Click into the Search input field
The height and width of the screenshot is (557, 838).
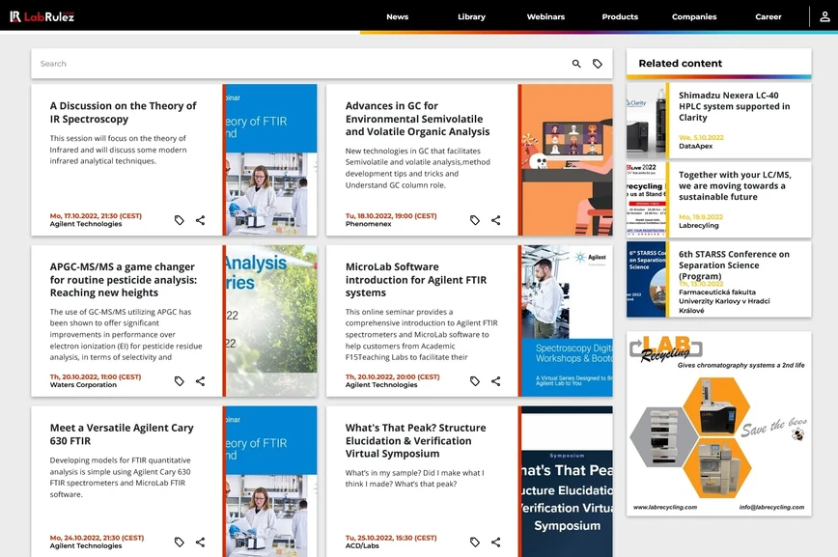click(299, 64)
